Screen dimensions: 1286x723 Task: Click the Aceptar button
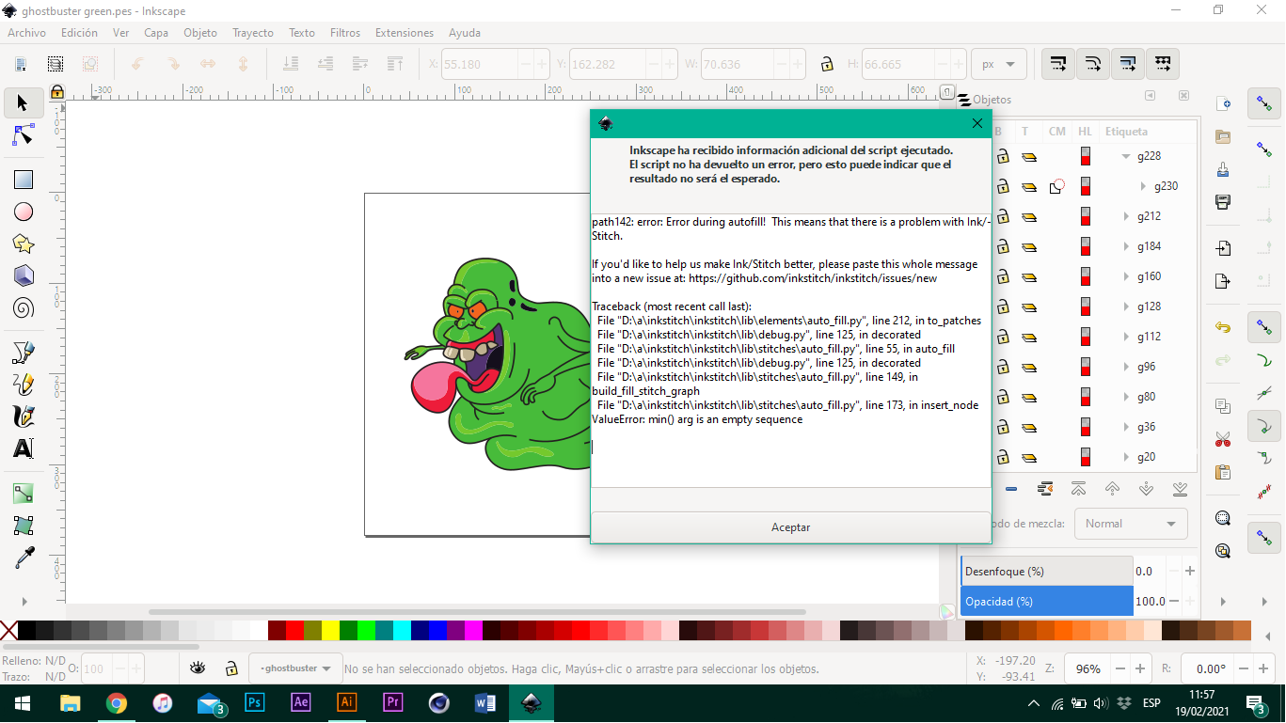[790, 527]
